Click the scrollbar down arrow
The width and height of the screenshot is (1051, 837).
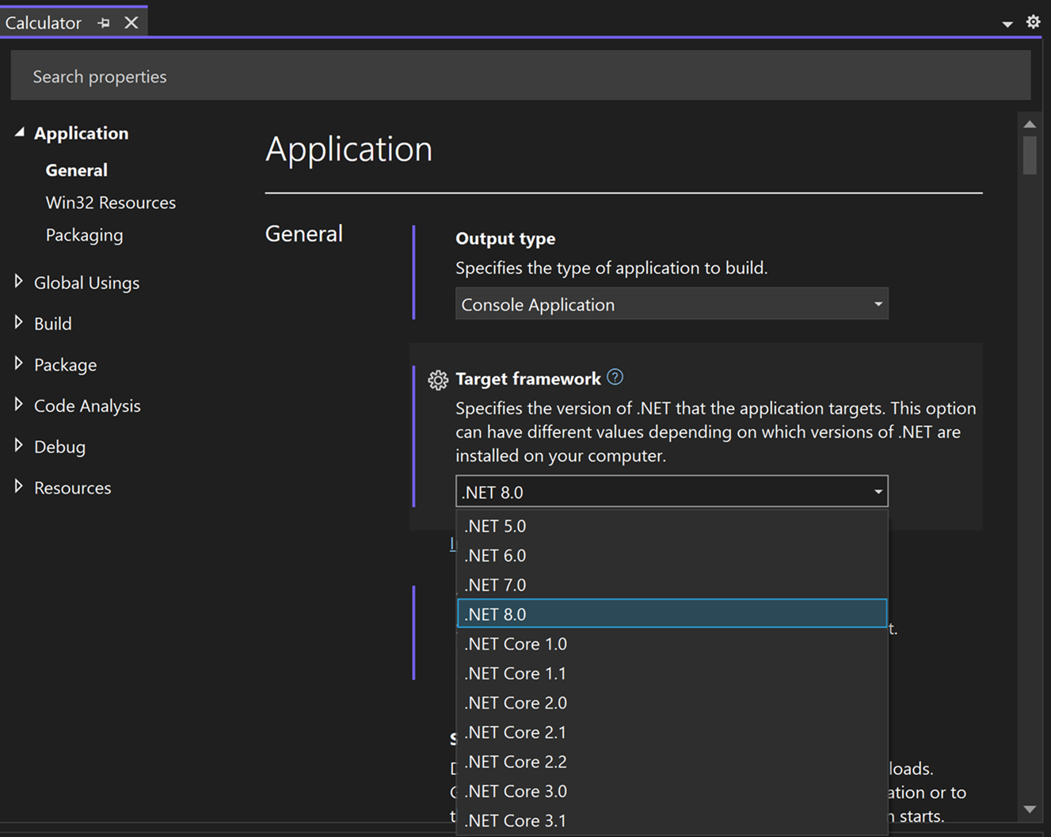point(1030,809)
